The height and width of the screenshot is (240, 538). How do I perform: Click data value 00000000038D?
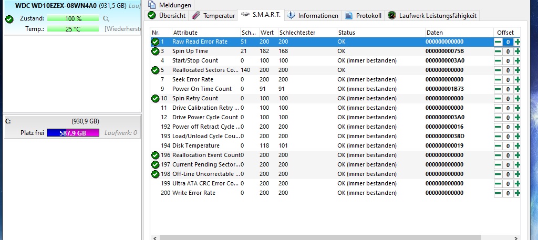[x=445, y=136]
